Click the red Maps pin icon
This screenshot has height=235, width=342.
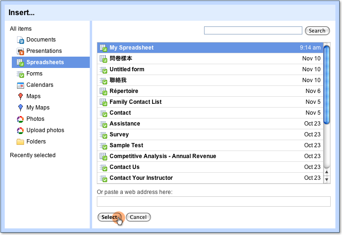pos(20,96)
